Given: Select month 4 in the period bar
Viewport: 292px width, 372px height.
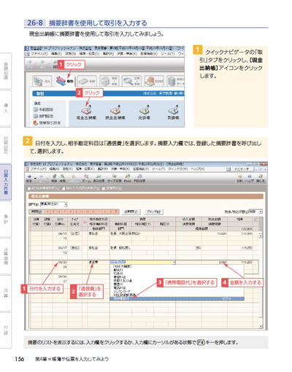Looking at the screenshot, I should tap(48, 212).
